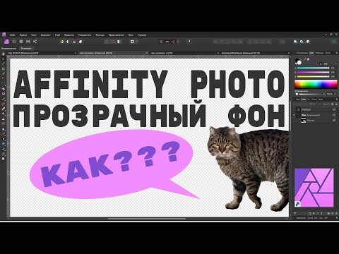Open the Окно menu

pos(131,35)
